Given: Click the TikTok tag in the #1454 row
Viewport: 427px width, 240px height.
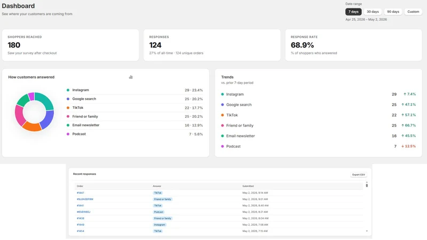Looking at the screenshot, I should click(158, 231).
